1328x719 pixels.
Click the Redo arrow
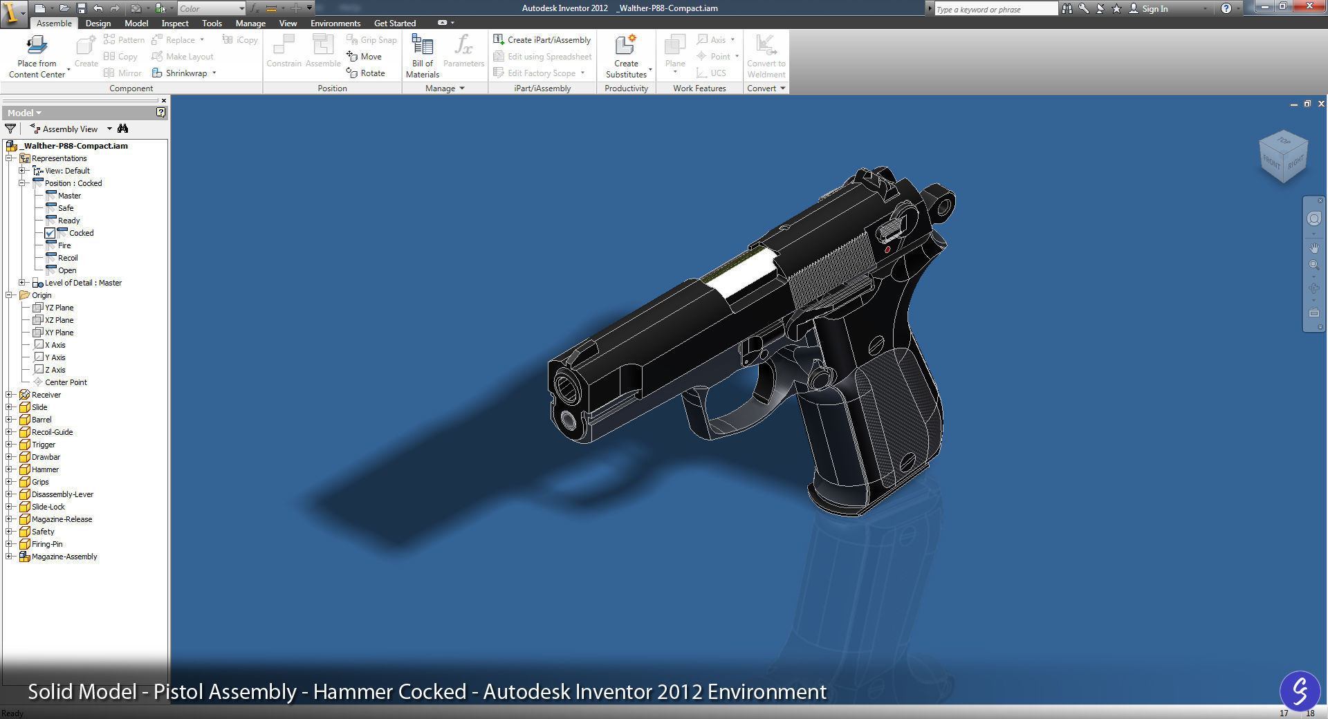click(x=115, y=8)
